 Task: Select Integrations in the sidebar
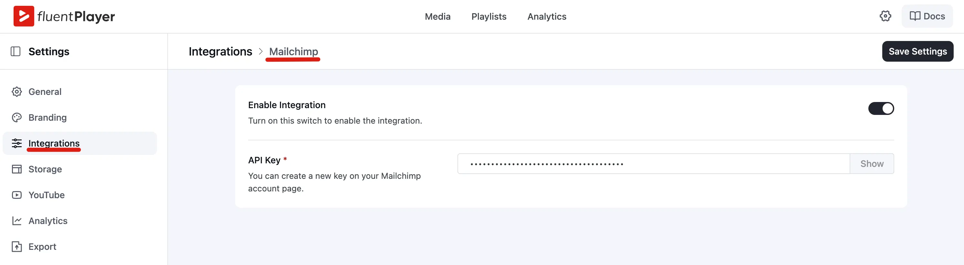point(80,143)
